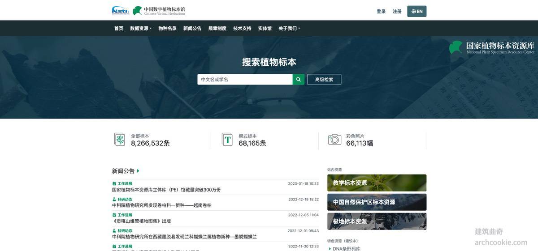
Task: Click the 科研动态 tag dated 2022-12-19
Action: click(122, 199)
